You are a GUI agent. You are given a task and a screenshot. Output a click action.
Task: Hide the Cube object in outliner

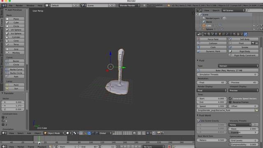tap(254, 25)
